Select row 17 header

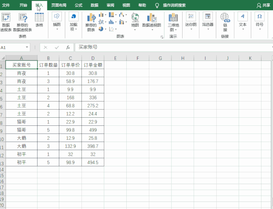tap(3, 187)
